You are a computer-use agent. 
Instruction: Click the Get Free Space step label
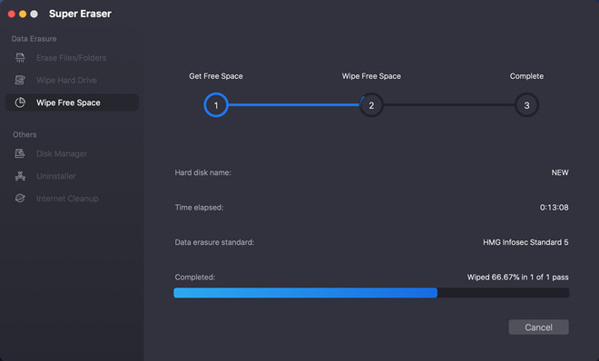(216, 76)
